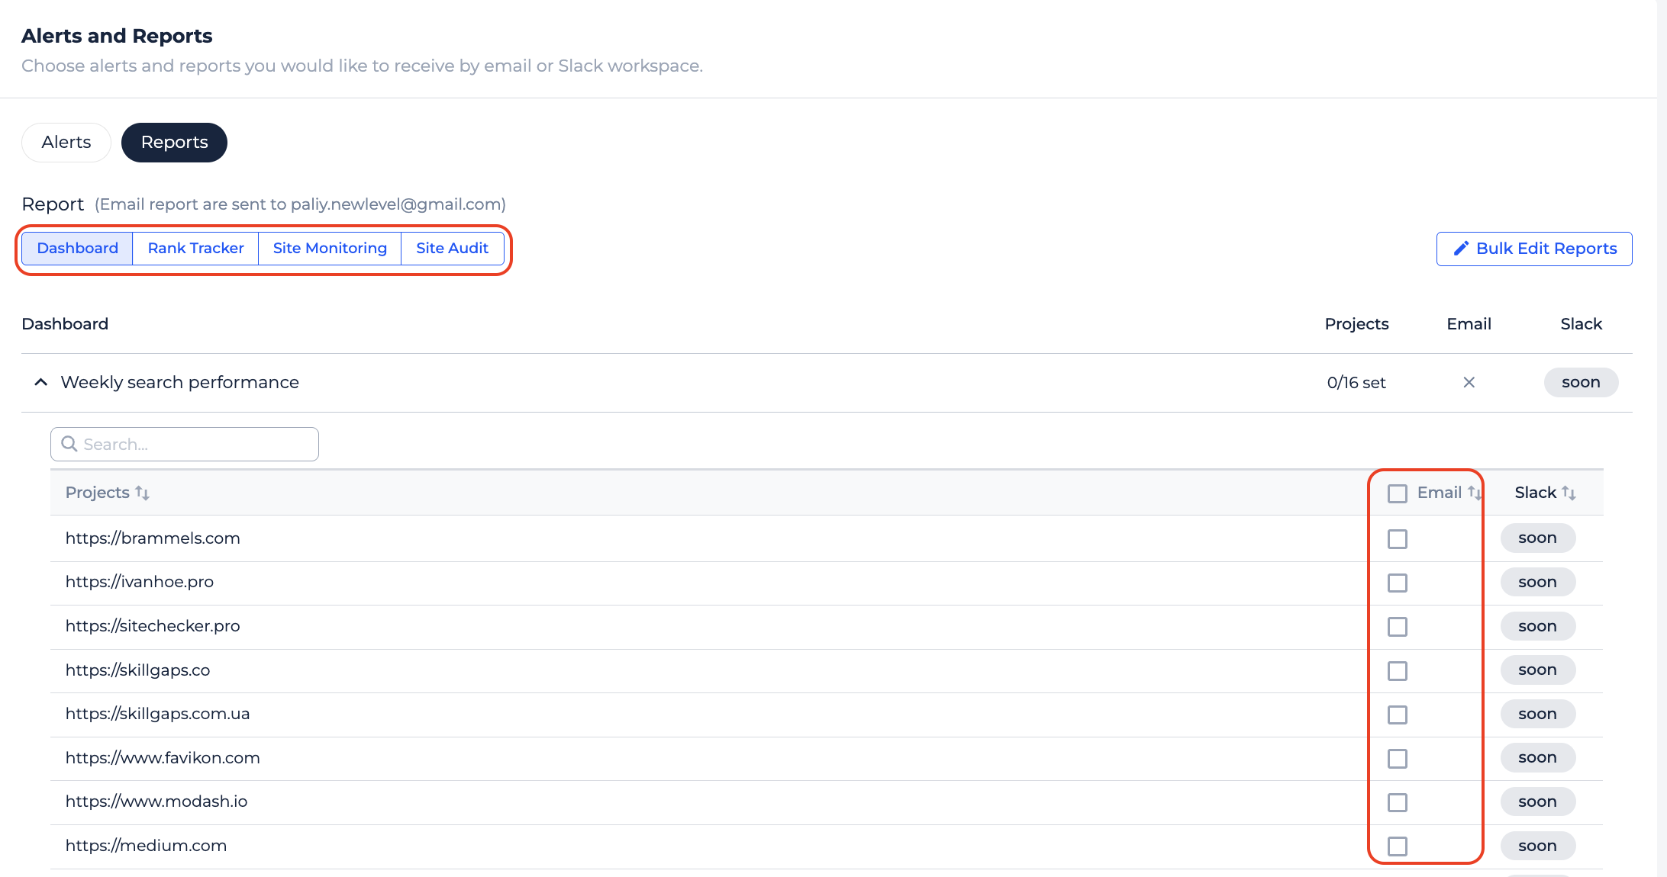Enable email report for https://www.favikon.com
The height and width of the screenshot is (877, 1667).
click(1397, 759)
